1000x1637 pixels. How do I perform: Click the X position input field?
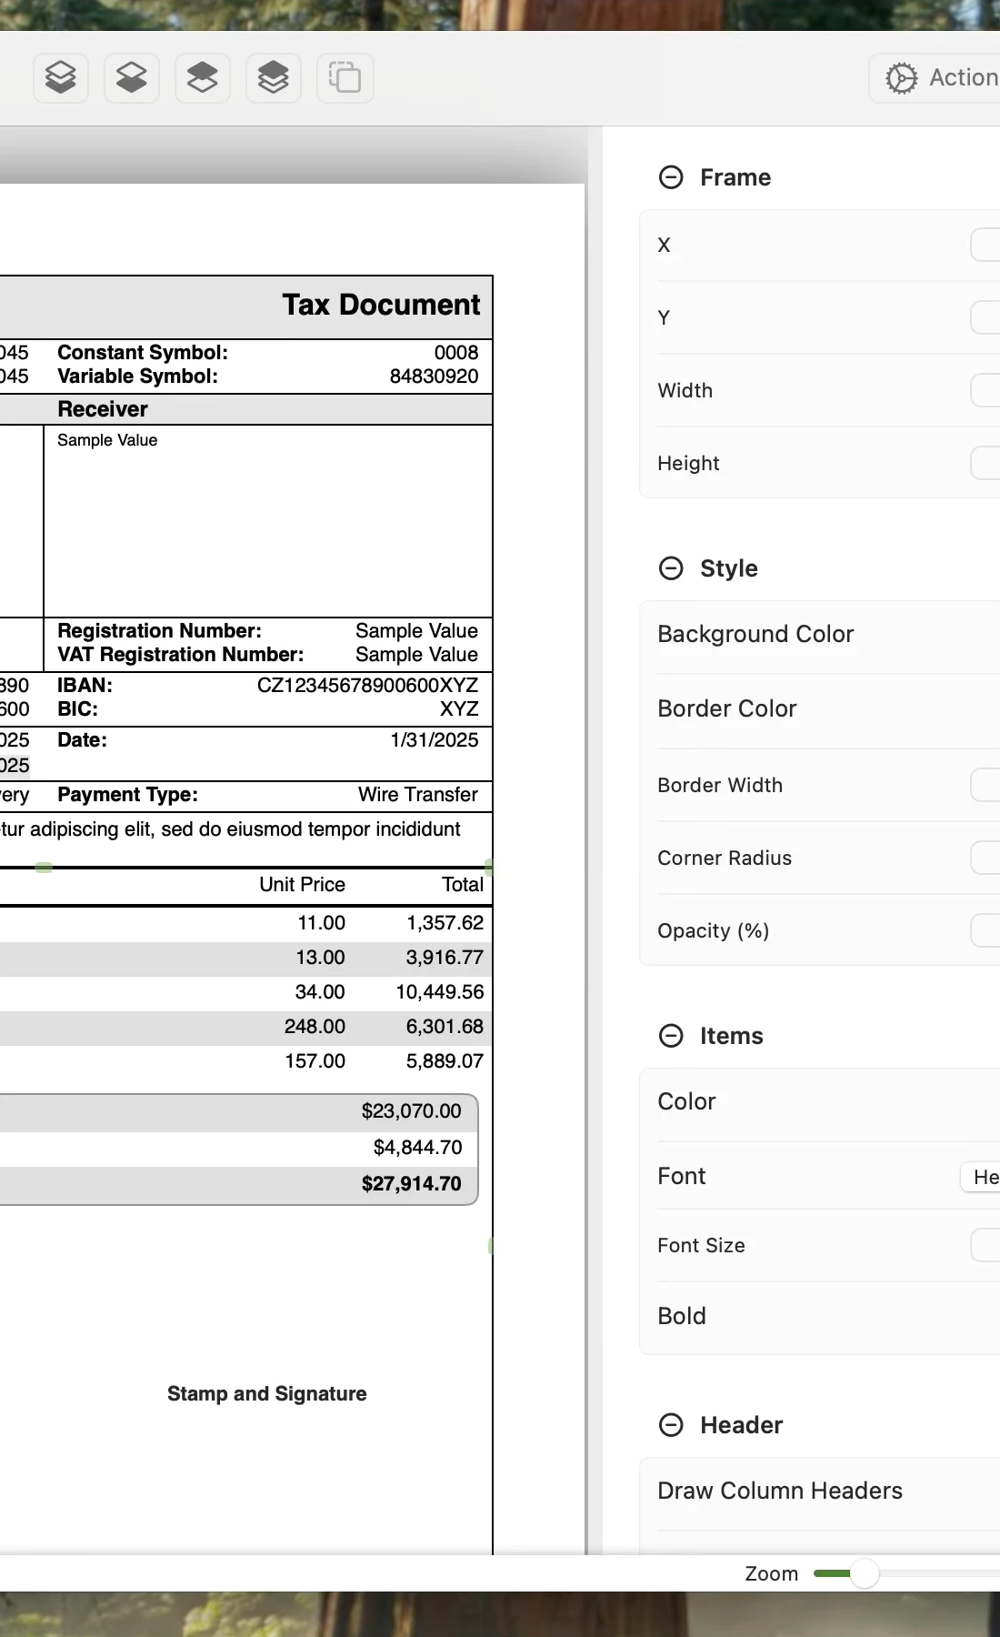click(x=985, y=245)
